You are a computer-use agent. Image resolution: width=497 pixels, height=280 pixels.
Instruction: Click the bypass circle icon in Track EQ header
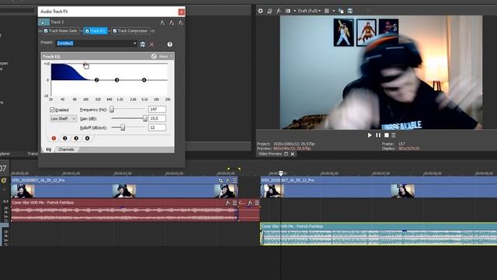tap(154, 56)
